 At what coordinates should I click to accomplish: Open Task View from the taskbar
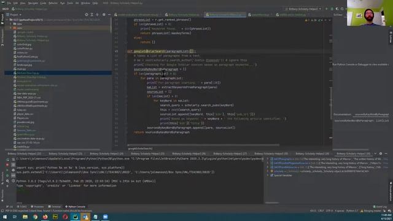[15, 217]
